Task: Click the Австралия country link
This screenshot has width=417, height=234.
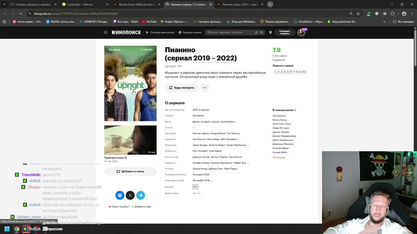Action: (x=198, y=116)
